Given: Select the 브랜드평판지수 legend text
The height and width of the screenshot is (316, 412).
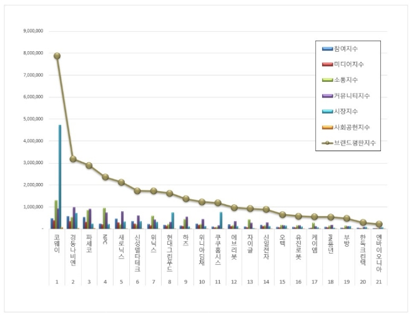Looking at the screenshot, I should 356,143.
